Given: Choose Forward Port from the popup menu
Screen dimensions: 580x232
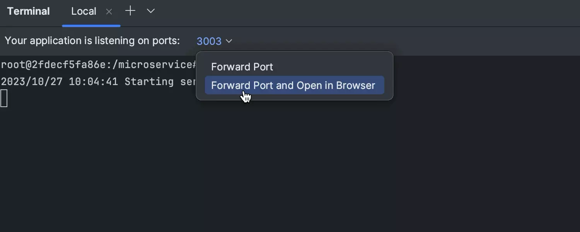Looking at the screenshot, I should [242, 67].
